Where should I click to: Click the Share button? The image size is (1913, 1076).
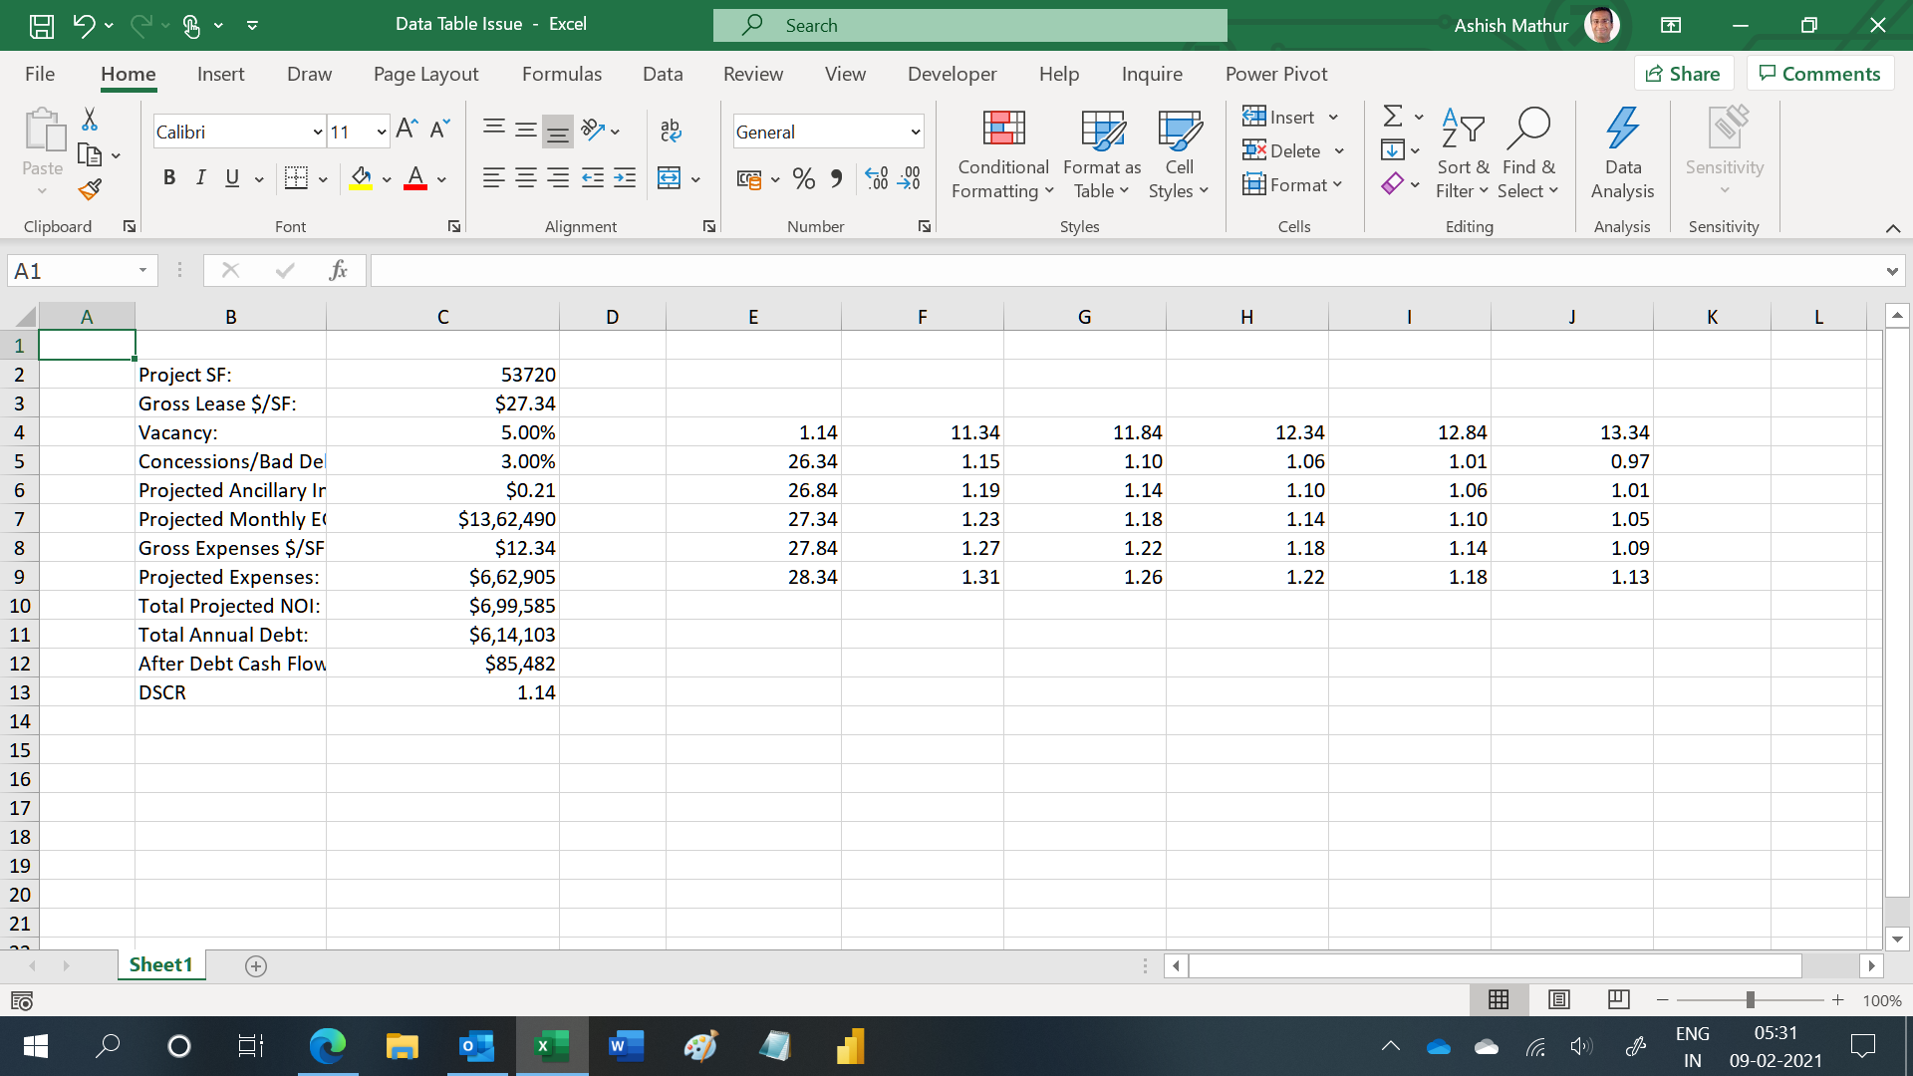pyautogui.click(x=1683, y=74)
